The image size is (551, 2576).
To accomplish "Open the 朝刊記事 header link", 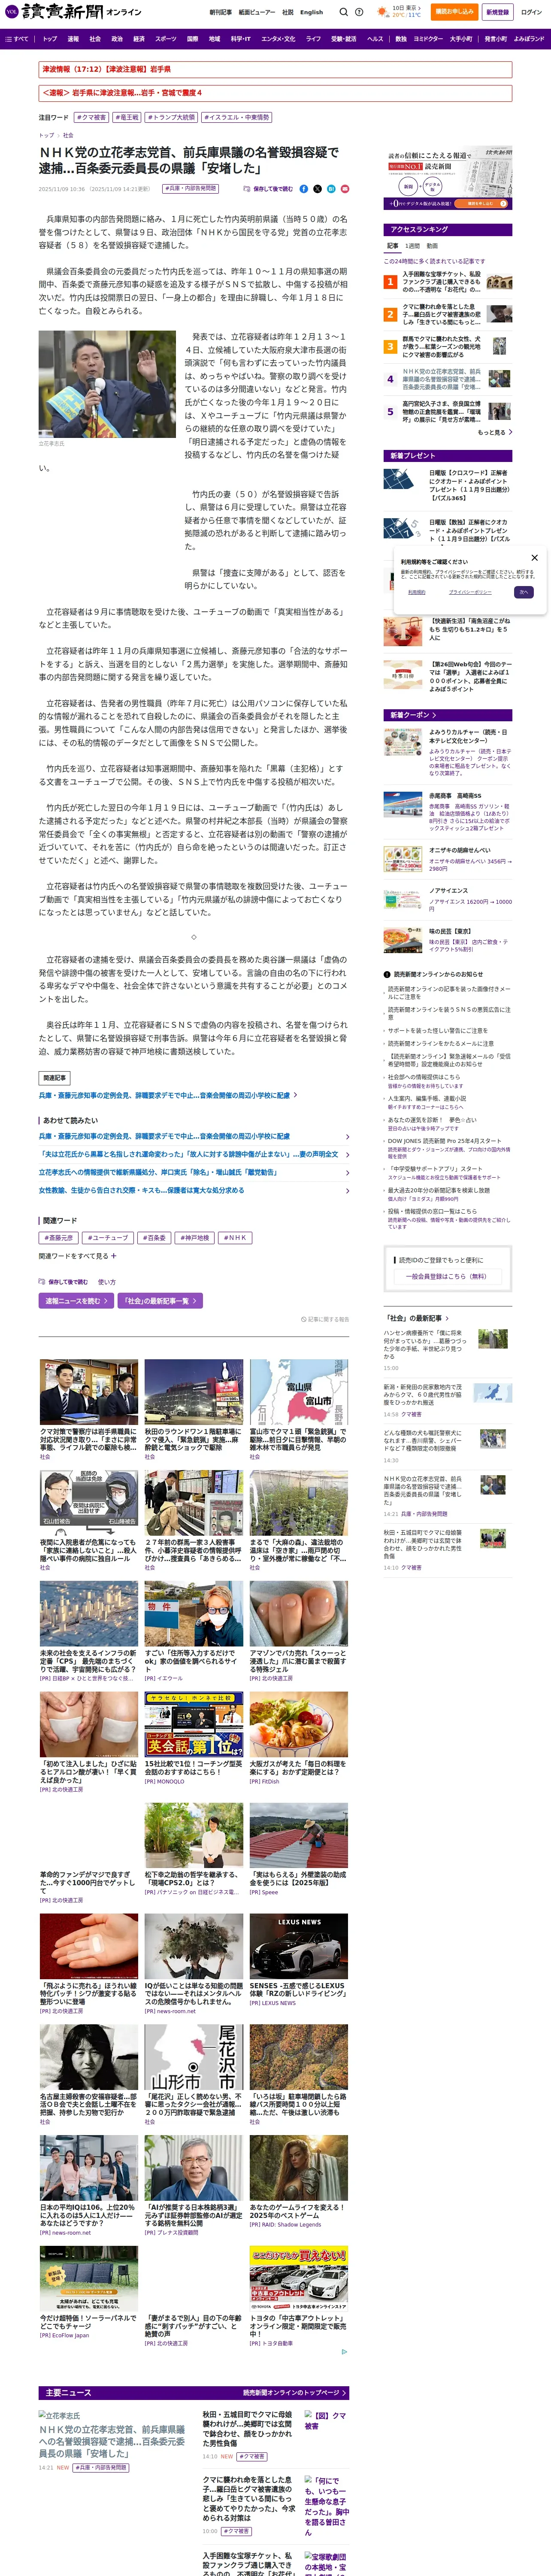I will click(x=221, y=12).
